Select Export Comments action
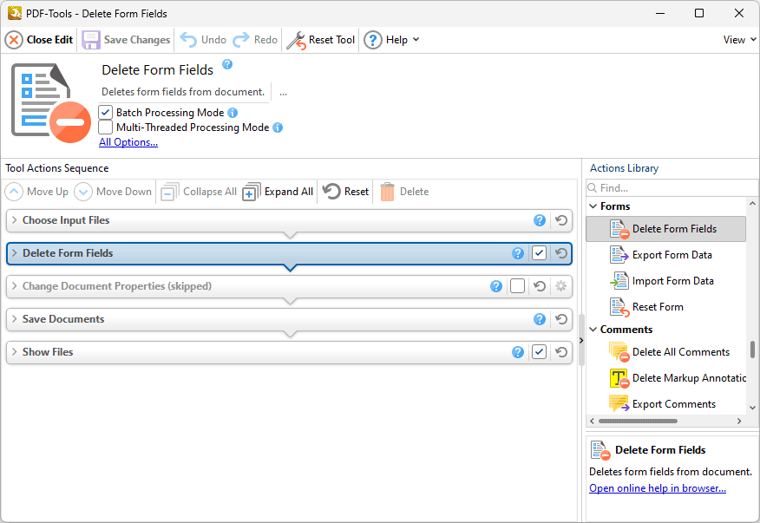This screenshot has height=523, width=760. pos(666,404)
